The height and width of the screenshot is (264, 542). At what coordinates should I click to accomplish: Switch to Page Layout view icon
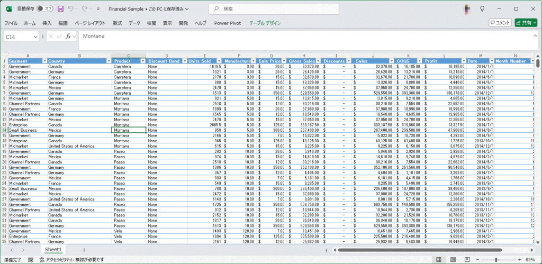tap(453, 260)
